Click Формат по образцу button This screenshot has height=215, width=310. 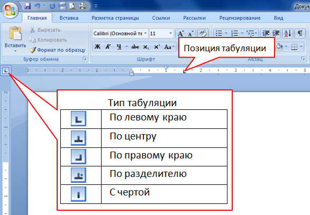click(58, 50)
